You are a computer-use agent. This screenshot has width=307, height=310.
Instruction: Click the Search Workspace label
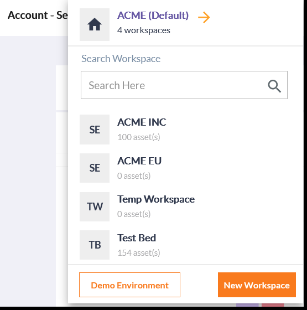pos(121,59)
